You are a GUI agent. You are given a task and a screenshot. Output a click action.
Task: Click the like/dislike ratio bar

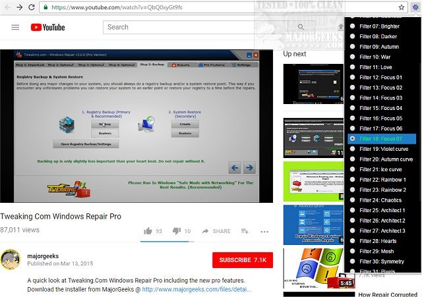tap(167, 242)
